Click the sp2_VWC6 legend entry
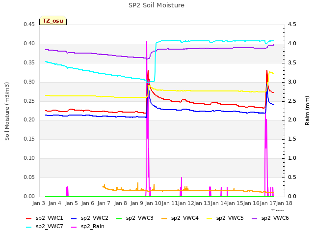314x236 pixels. 270,218
